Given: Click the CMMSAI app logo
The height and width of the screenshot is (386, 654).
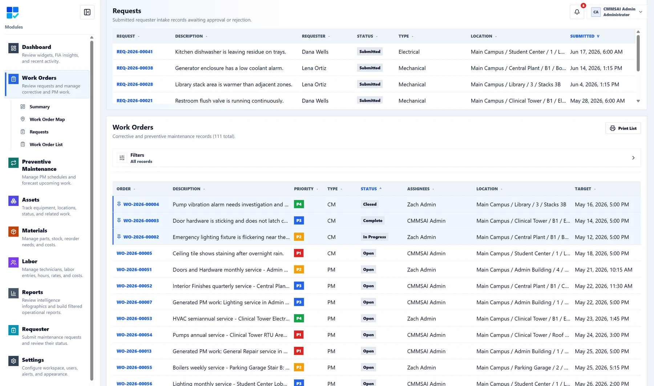Looking at the screenshot, I should tap(13, 13).
